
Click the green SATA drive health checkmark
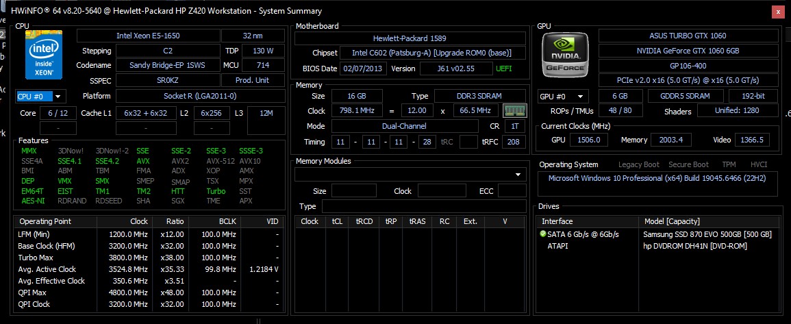click(x=543, y=234)
